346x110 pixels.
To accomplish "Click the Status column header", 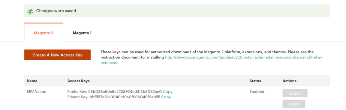I will click(255, 81).
